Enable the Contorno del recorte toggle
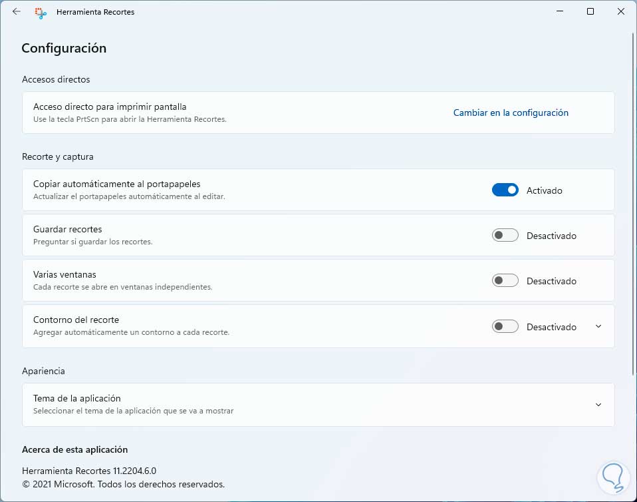This screenshot has height=502, width=637. [x=505, y=327]
